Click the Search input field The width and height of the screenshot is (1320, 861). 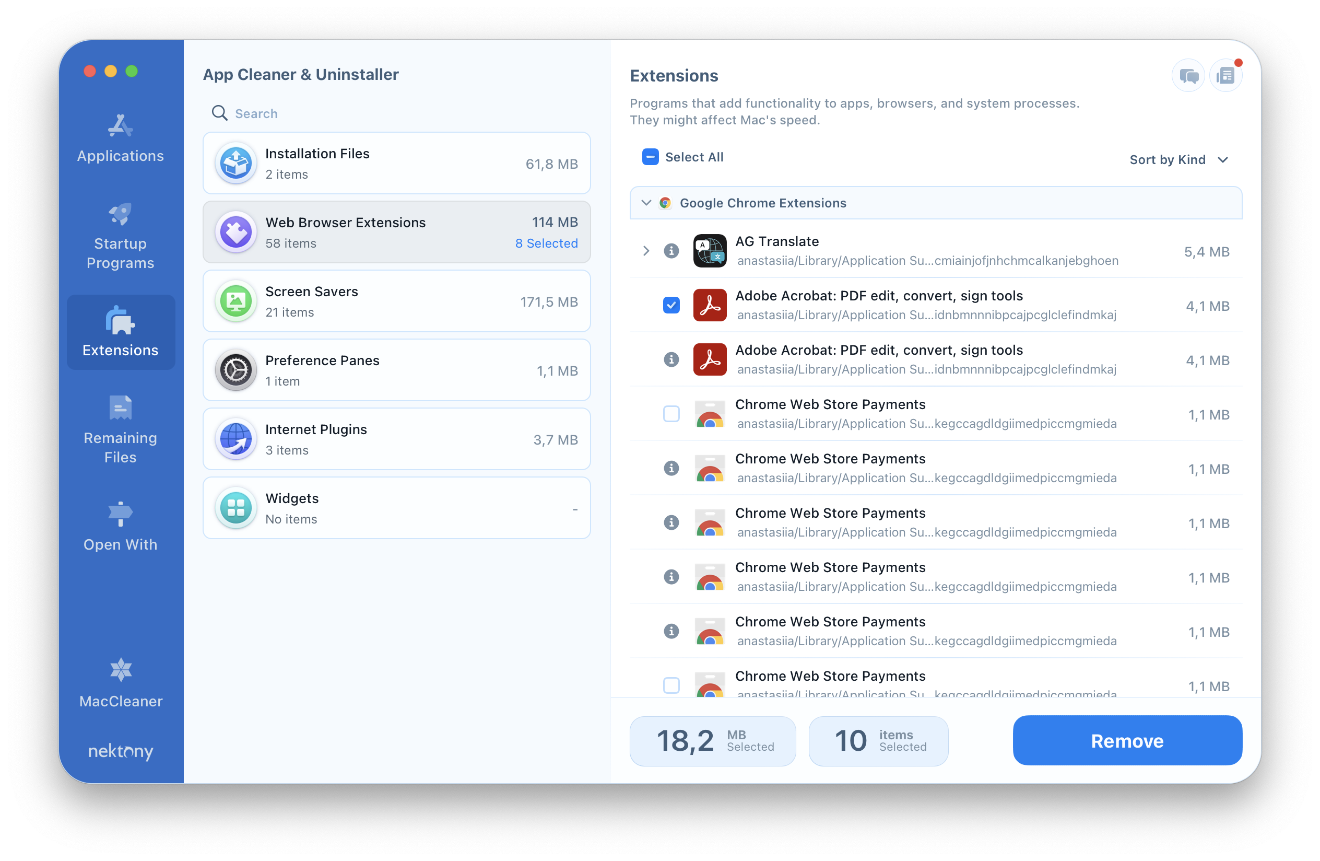396,113
